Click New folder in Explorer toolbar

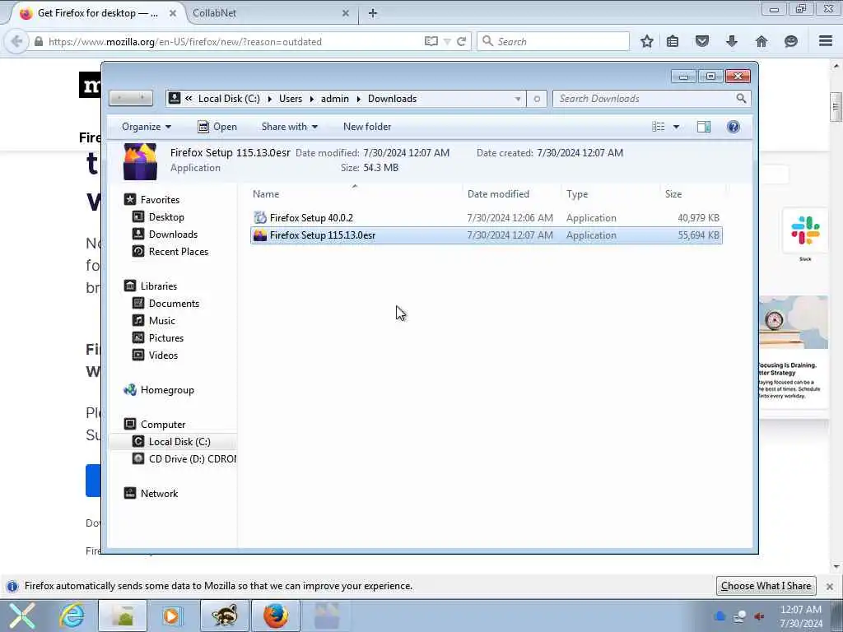367,127
